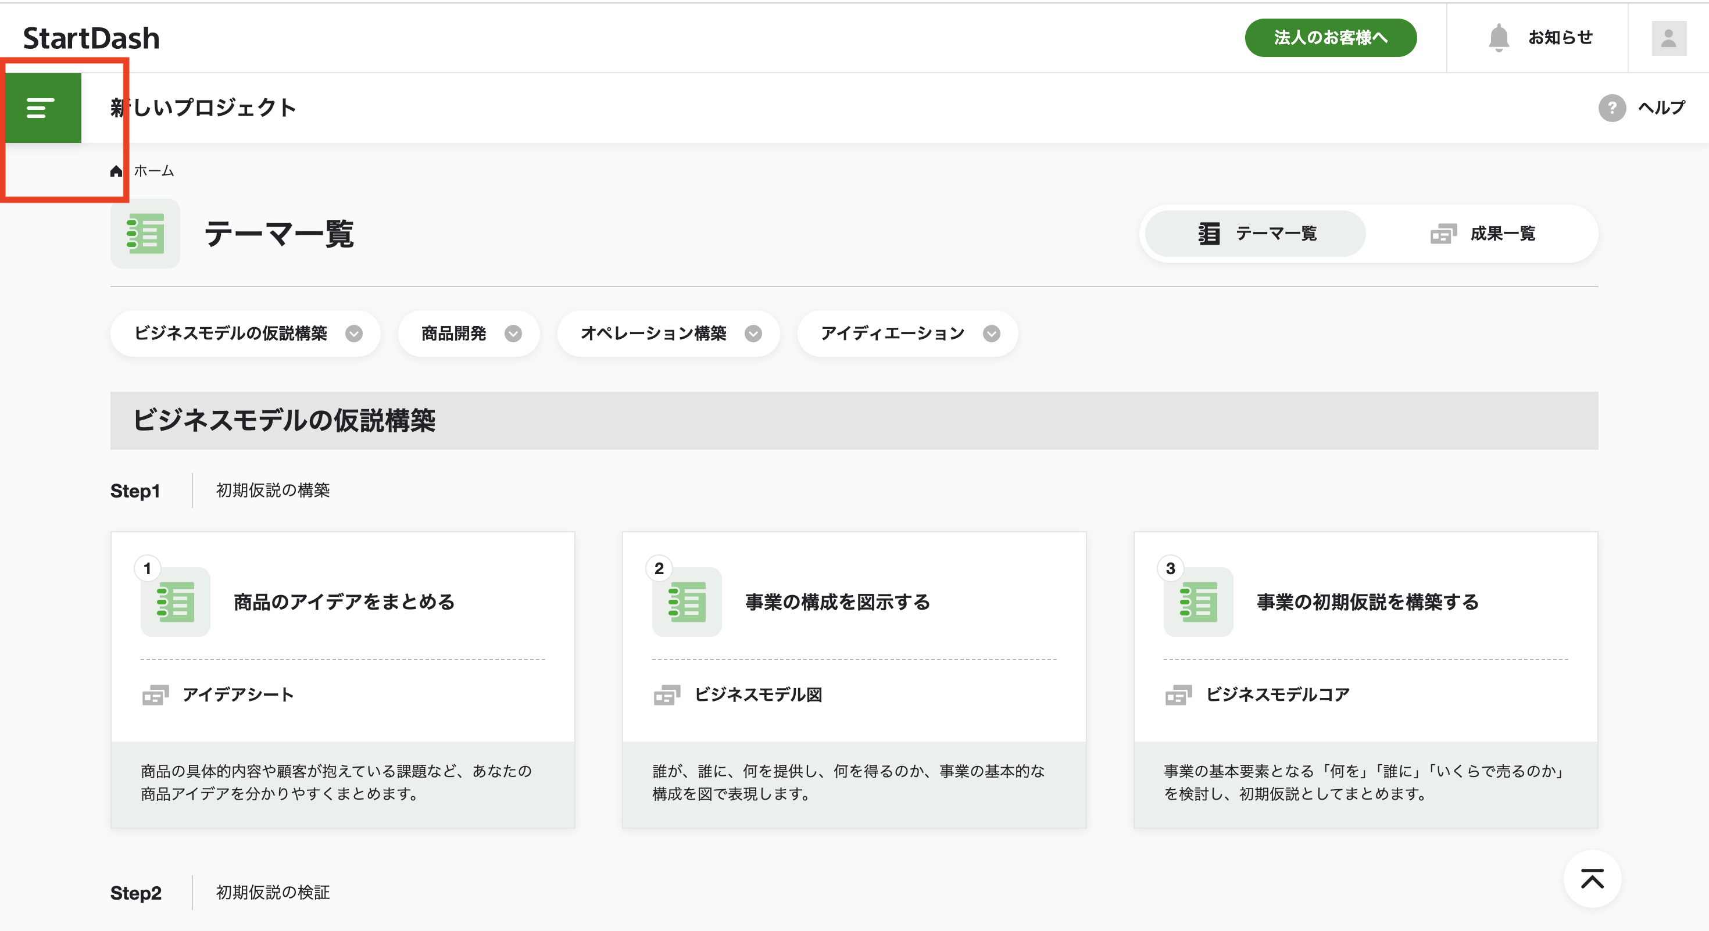The height and width of the screenshot is (931, 1709).
Task: Switch to 成果一覧 view
Action: point(1482,234)
